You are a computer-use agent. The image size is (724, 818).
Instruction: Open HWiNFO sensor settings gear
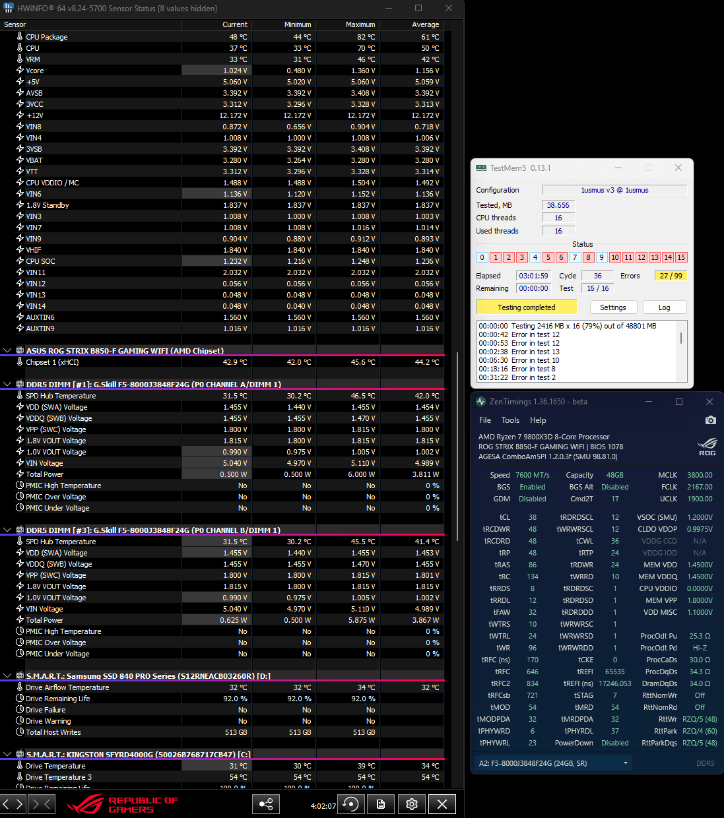(412, 804)
